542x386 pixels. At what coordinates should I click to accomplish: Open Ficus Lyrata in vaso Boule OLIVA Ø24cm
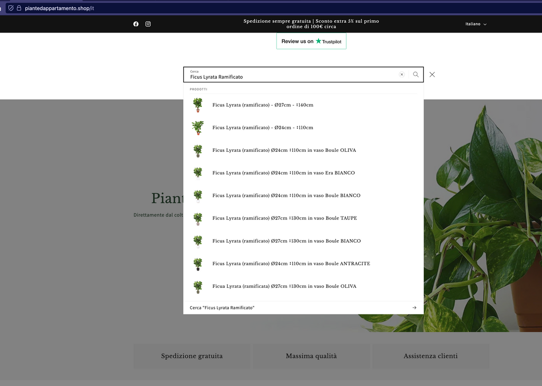pos(284,150)
